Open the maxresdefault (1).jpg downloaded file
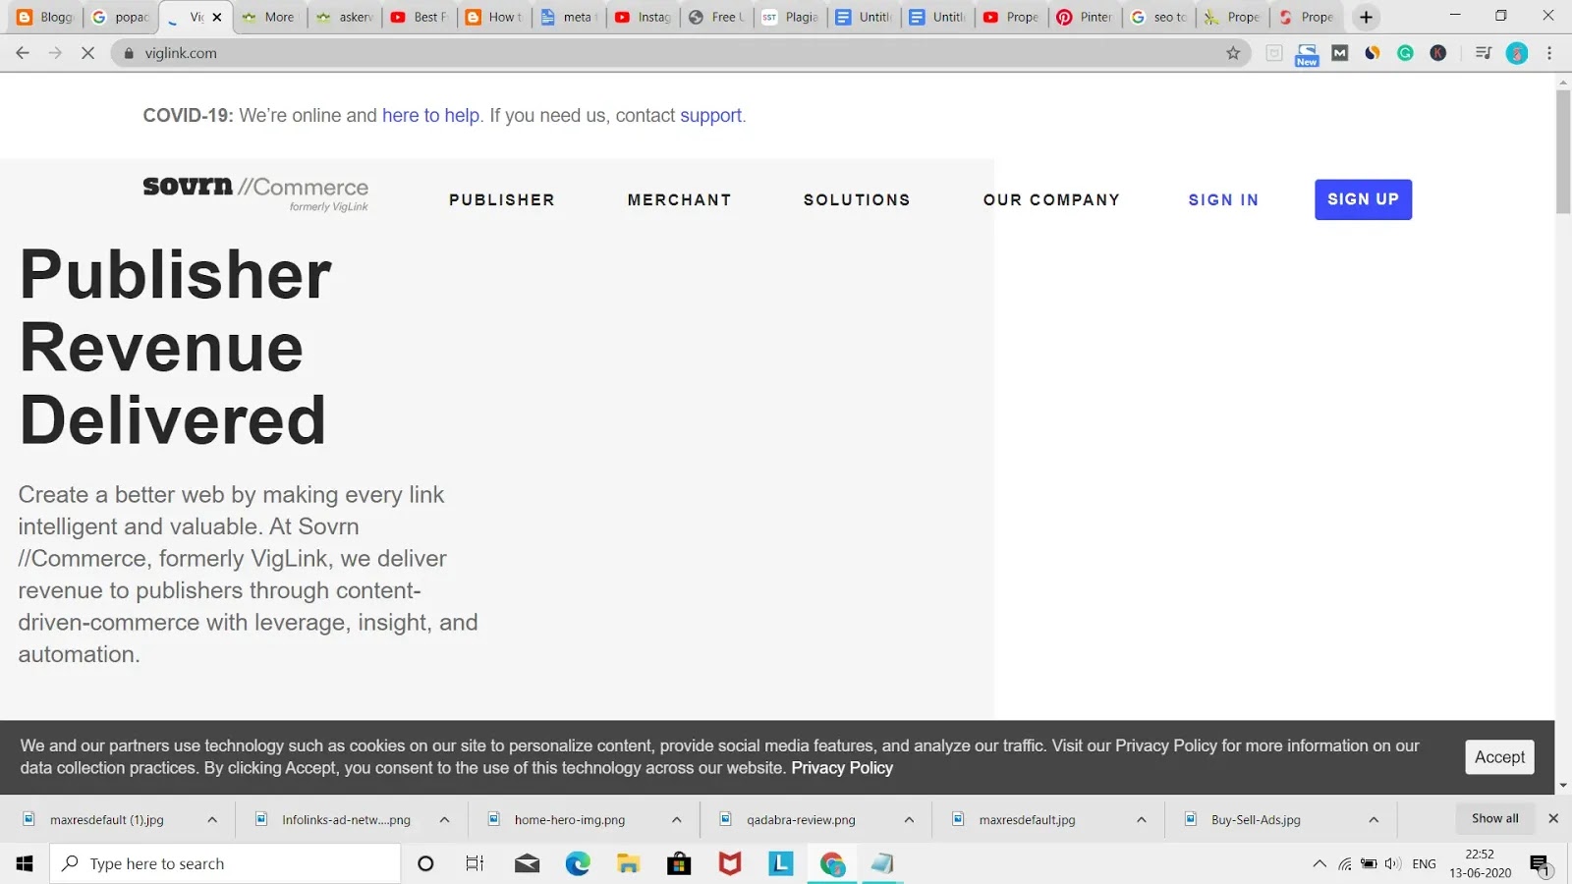Viewport: 1572px width, 884px height. pos(107,819)
